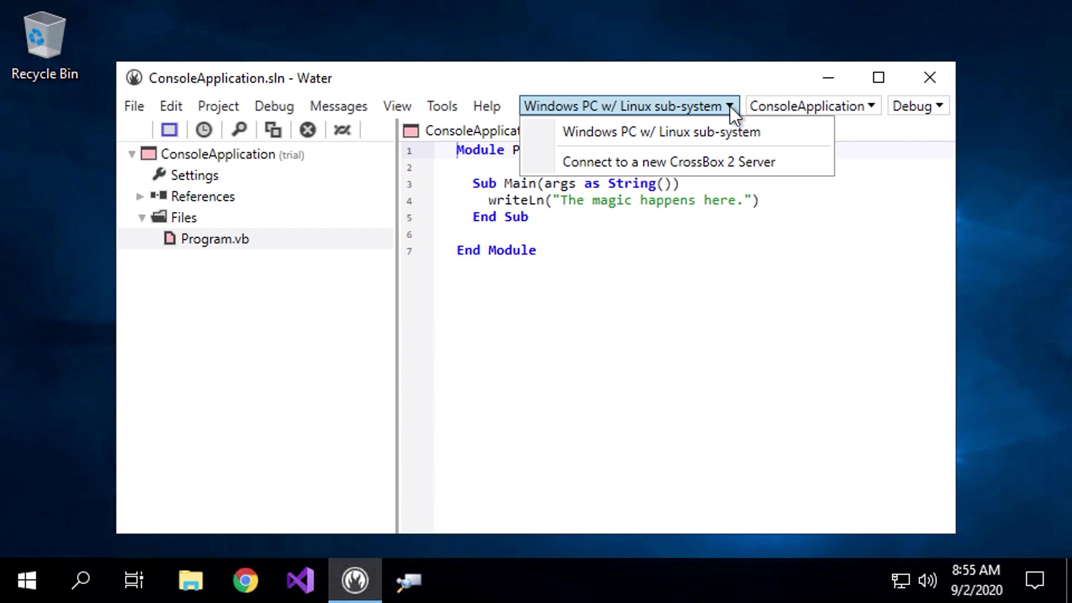Choose Connect to a new CrossBox 2 Server
This screenshot has height=603, width=1072.
coord(677,162)
